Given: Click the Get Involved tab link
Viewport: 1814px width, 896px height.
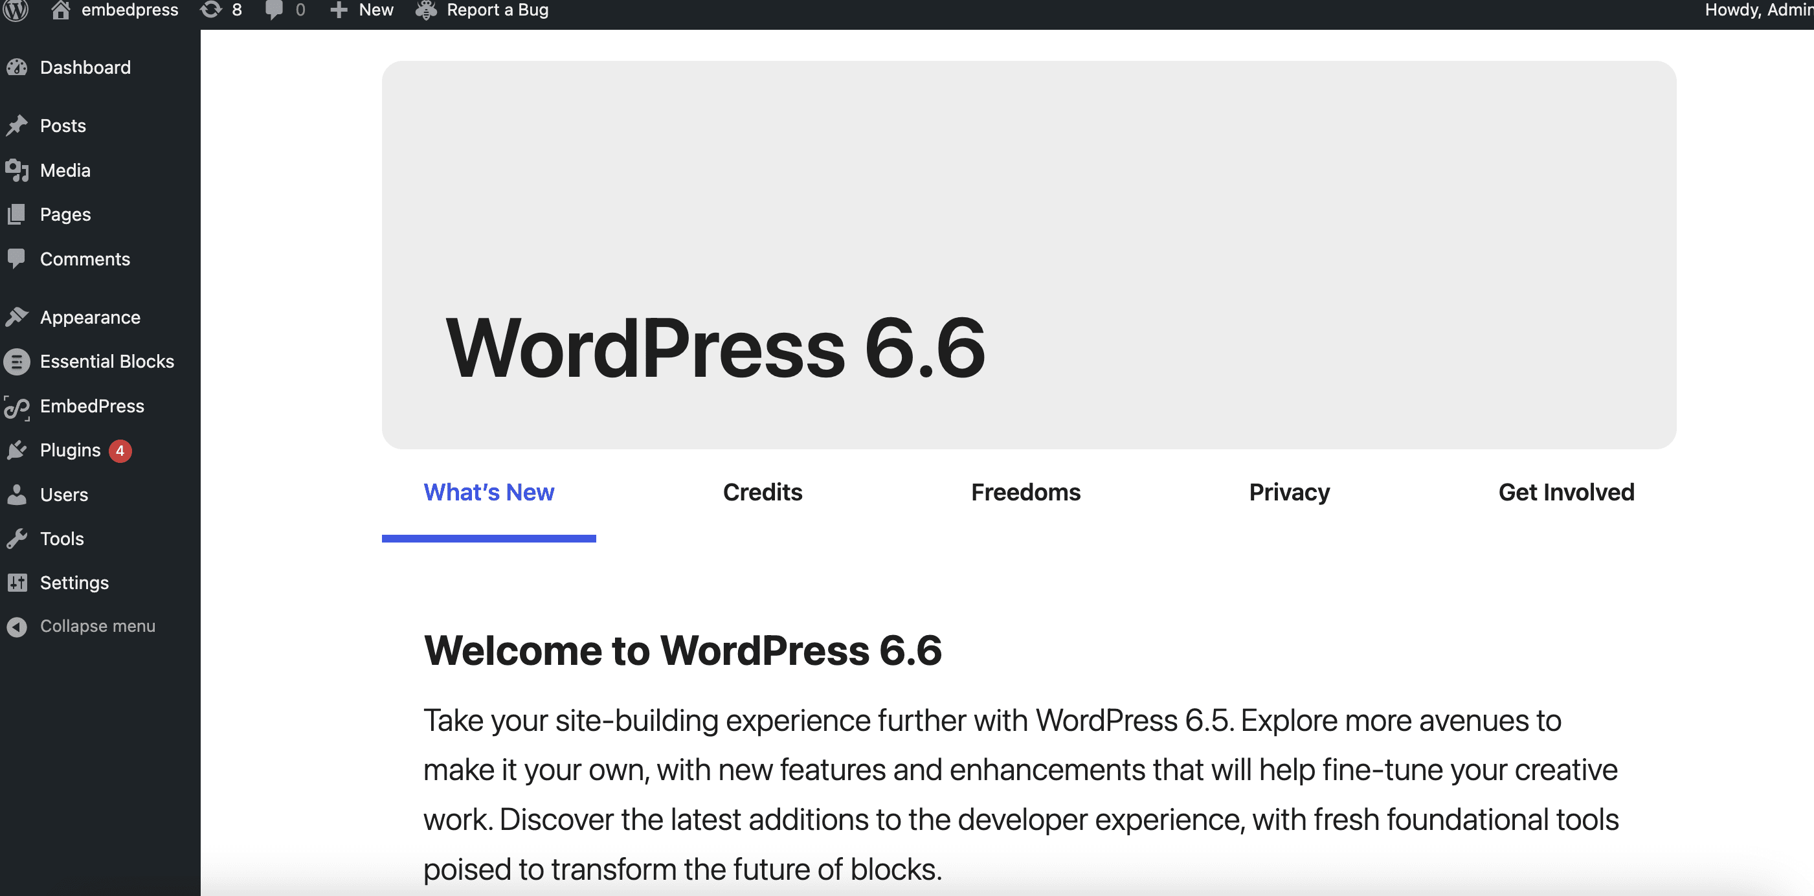Looking at the screenshot, I should (1567, 492).
